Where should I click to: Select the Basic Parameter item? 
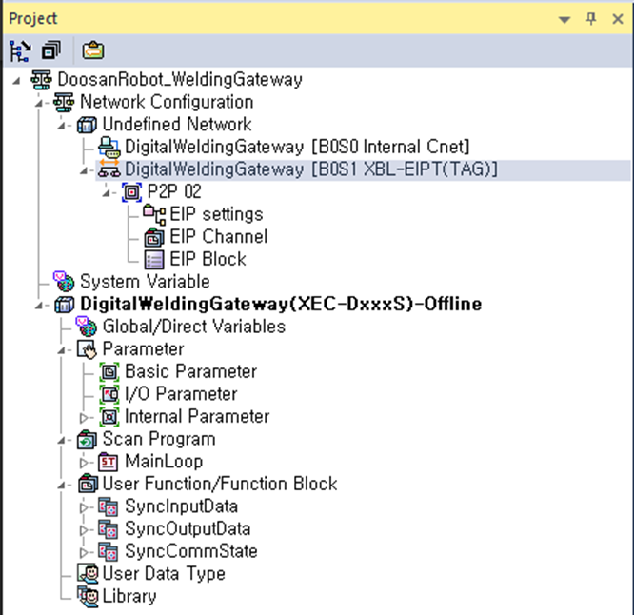(189, 371)
